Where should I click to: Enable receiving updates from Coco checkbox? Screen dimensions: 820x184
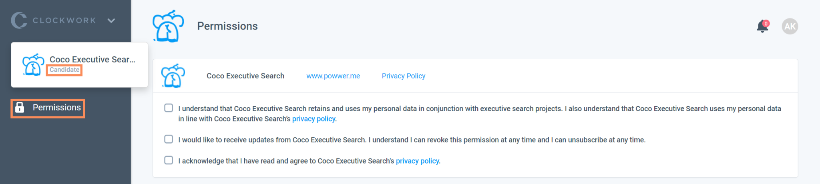click(169, 139)
